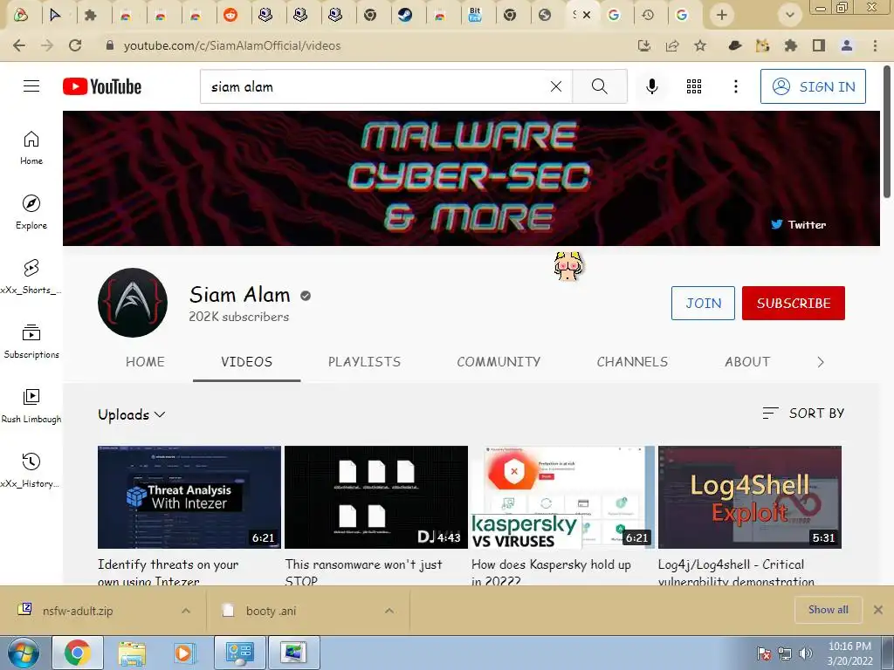Open Chrome from the taskbar
The height and width of the screenshot is (670, 894).
[x=78, y=653]
